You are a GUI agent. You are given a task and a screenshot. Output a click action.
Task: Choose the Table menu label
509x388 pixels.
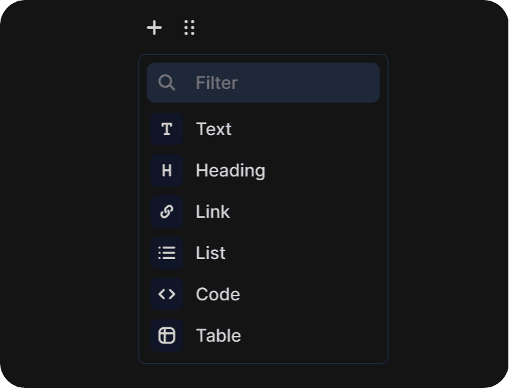tap(219, 335)
